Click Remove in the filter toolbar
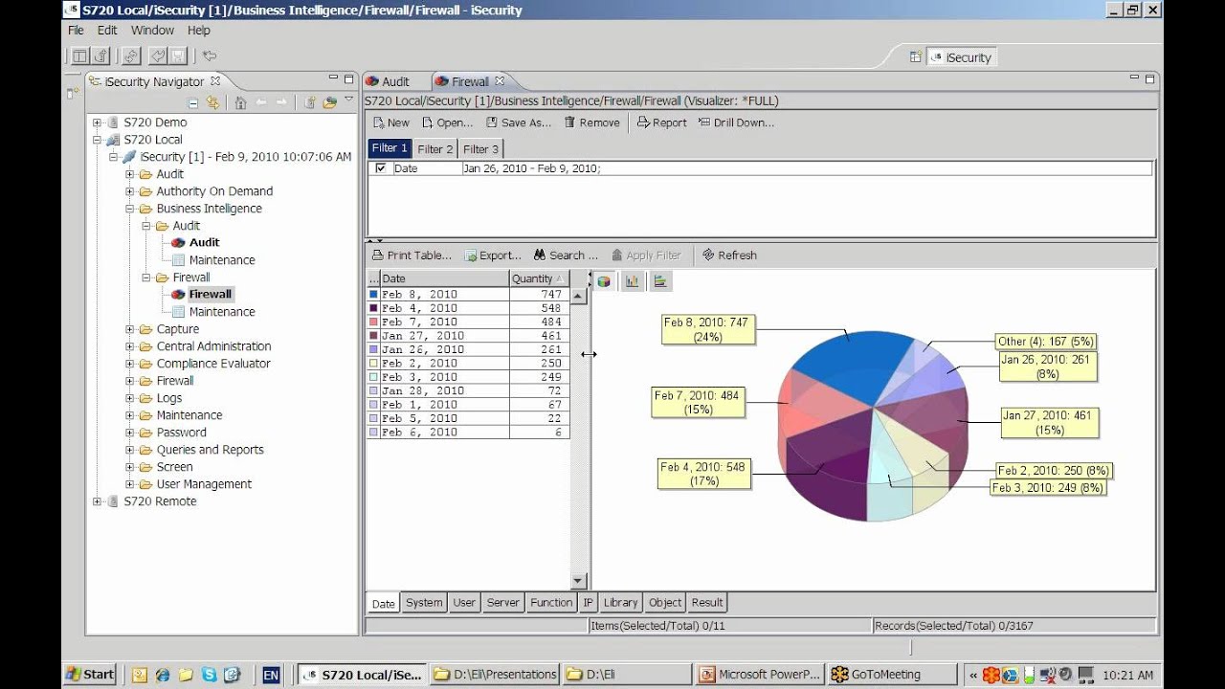This screenshot has width=1225, height=689. click(x=591, y=122)
